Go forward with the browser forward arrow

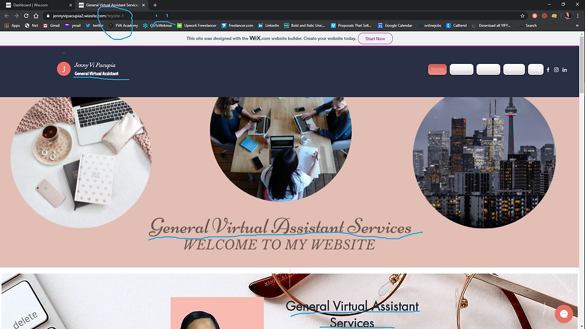(x=16, y=16)
